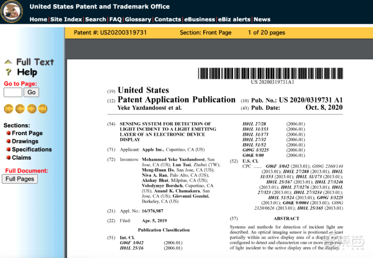The width and height of the screenshot is (373, 258).
Task: Open the eBiz alerts menu item
Action: (234, 20)
